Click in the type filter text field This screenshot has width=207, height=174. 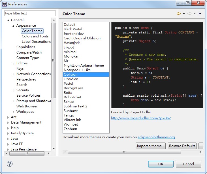point(30,13)
